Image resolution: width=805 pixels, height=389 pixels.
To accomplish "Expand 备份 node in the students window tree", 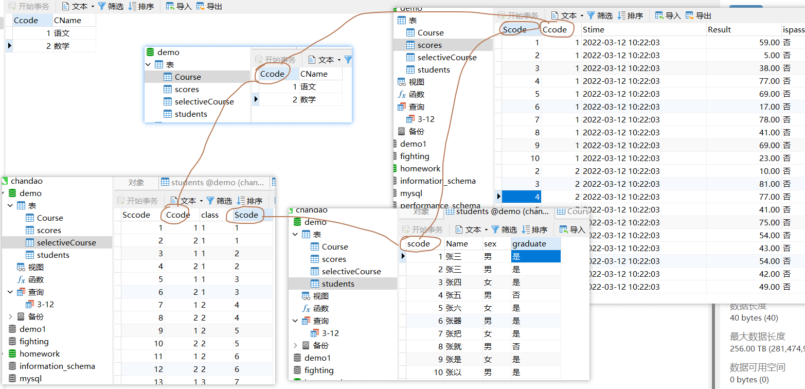I will (x=295, y=346).
